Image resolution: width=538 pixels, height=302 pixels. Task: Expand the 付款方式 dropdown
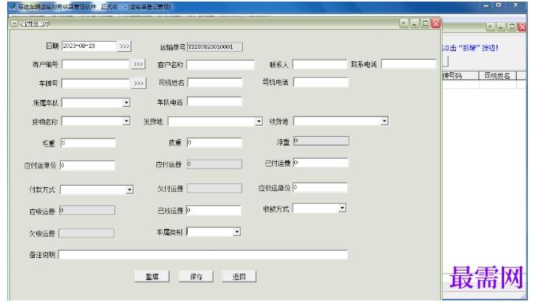coord(129,189)
